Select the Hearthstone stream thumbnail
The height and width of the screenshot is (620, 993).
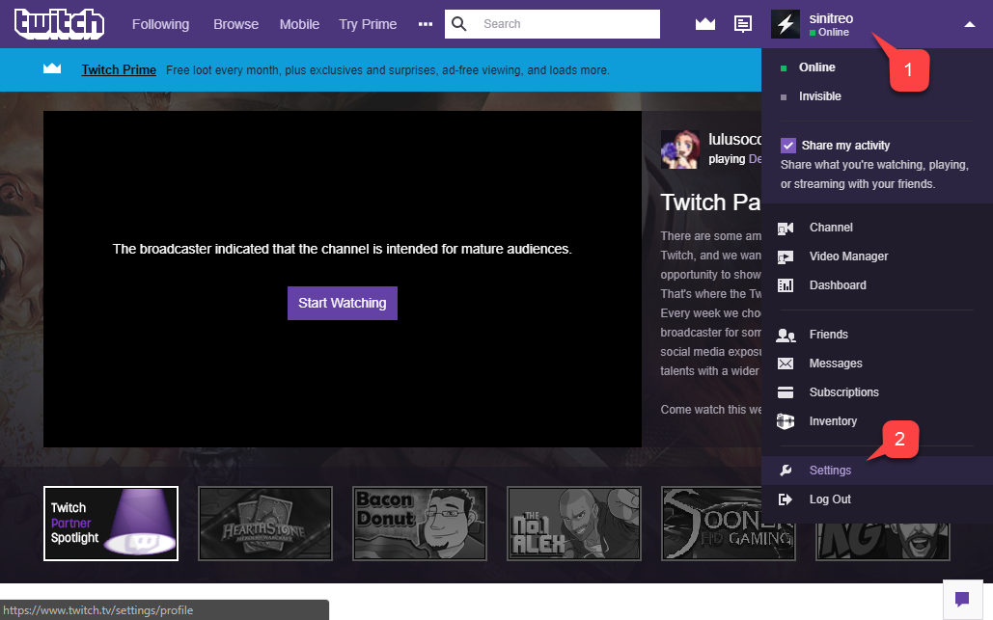[265, 524]
